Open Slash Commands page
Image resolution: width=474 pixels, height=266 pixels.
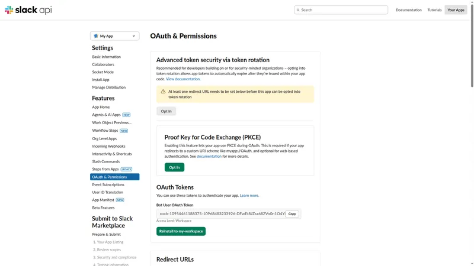pos(106,161)
